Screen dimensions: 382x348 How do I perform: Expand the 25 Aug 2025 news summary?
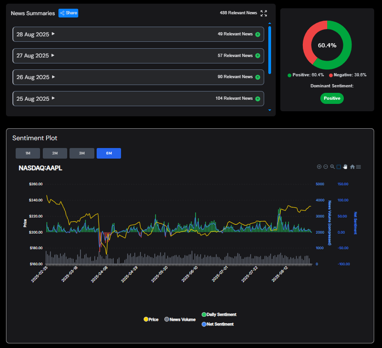(138, 98)
